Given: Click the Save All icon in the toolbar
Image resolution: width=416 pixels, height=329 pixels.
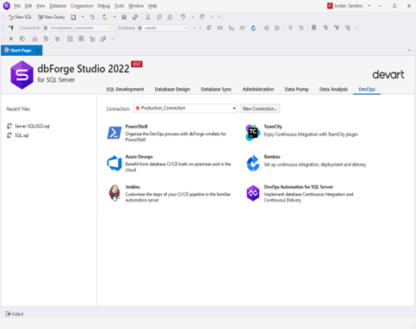Looking at the screenshot, I should click(135, 17).
